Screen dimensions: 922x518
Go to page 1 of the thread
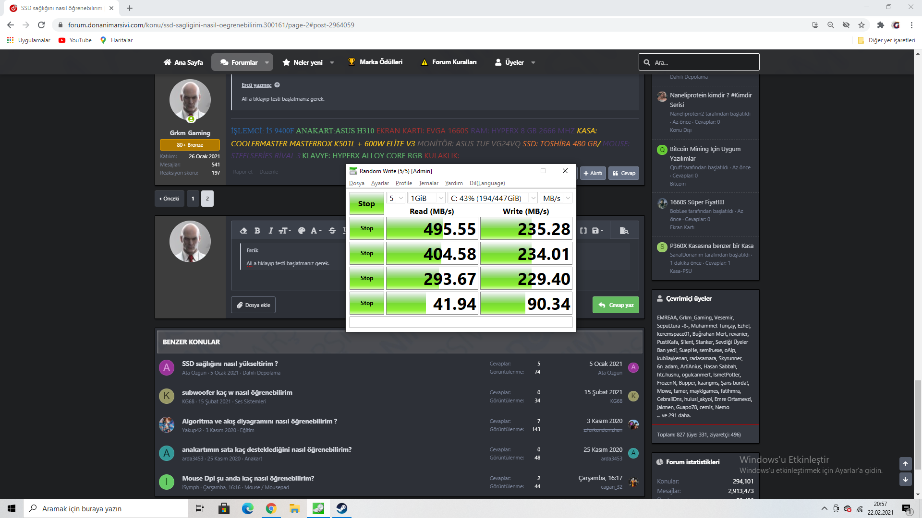point(193,199)
